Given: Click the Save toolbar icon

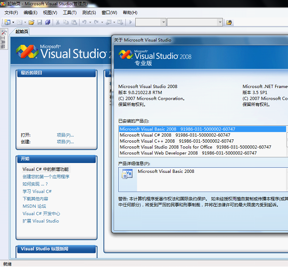Looking at the screenshot, I should 40,23.
